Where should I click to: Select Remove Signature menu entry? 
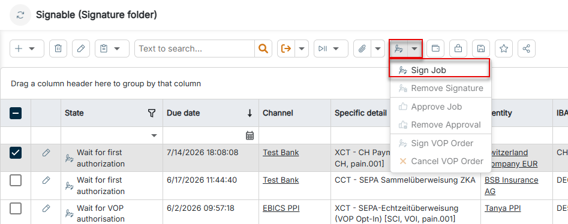pyautogui.click(x=440, y=88)
